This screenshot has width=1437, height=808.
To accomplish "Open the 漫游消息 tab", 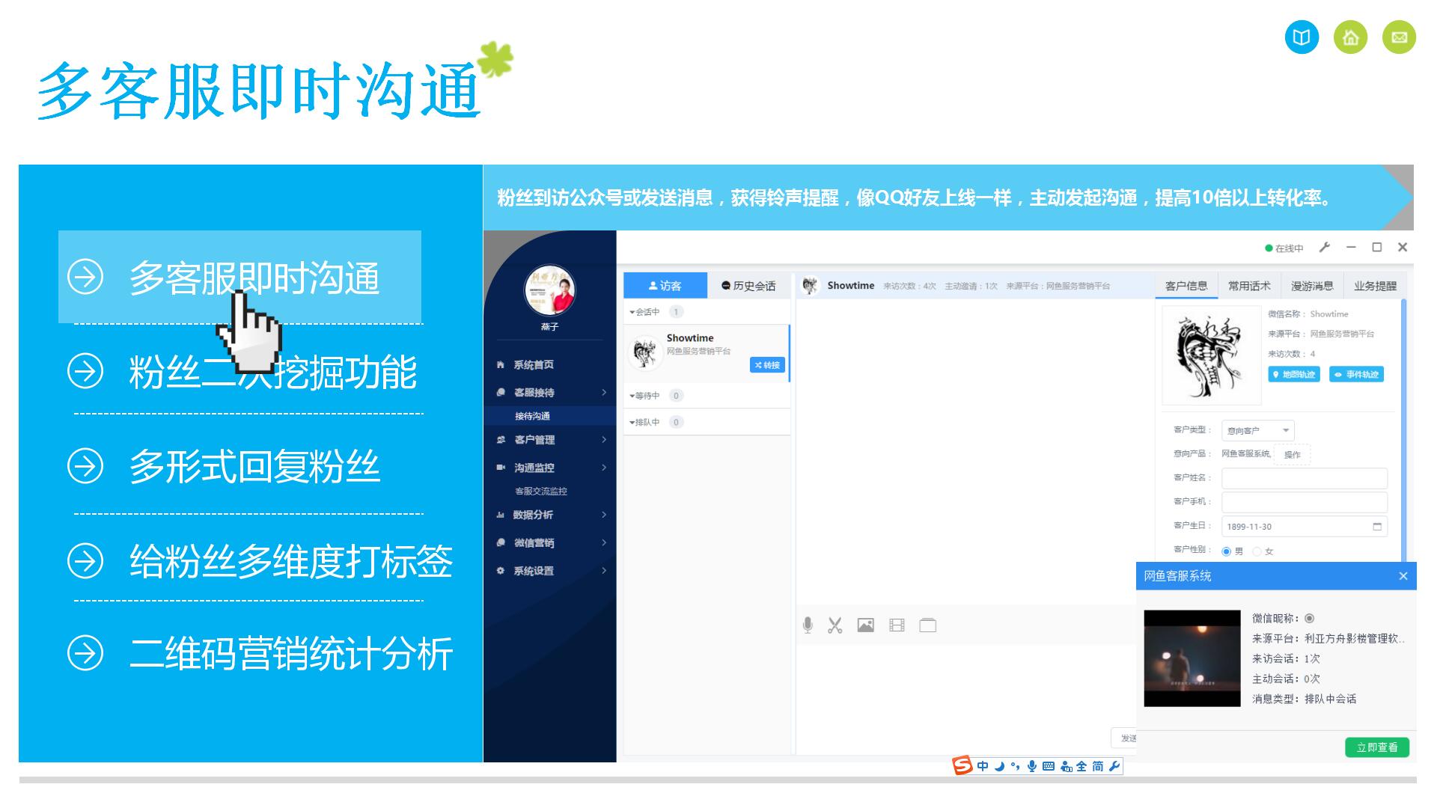I will [1312, 286].
